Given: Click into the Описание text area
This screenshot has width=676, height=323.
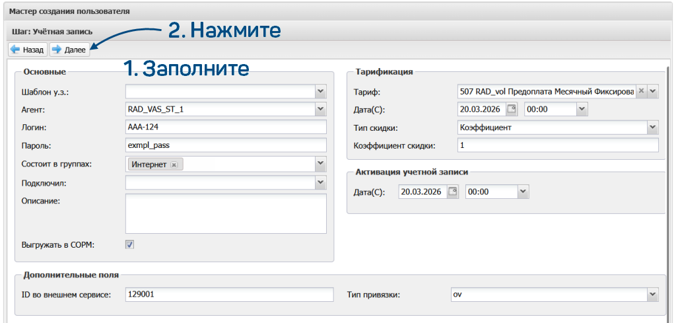Looking at the screenshot, I should click(x=226, y=213).
